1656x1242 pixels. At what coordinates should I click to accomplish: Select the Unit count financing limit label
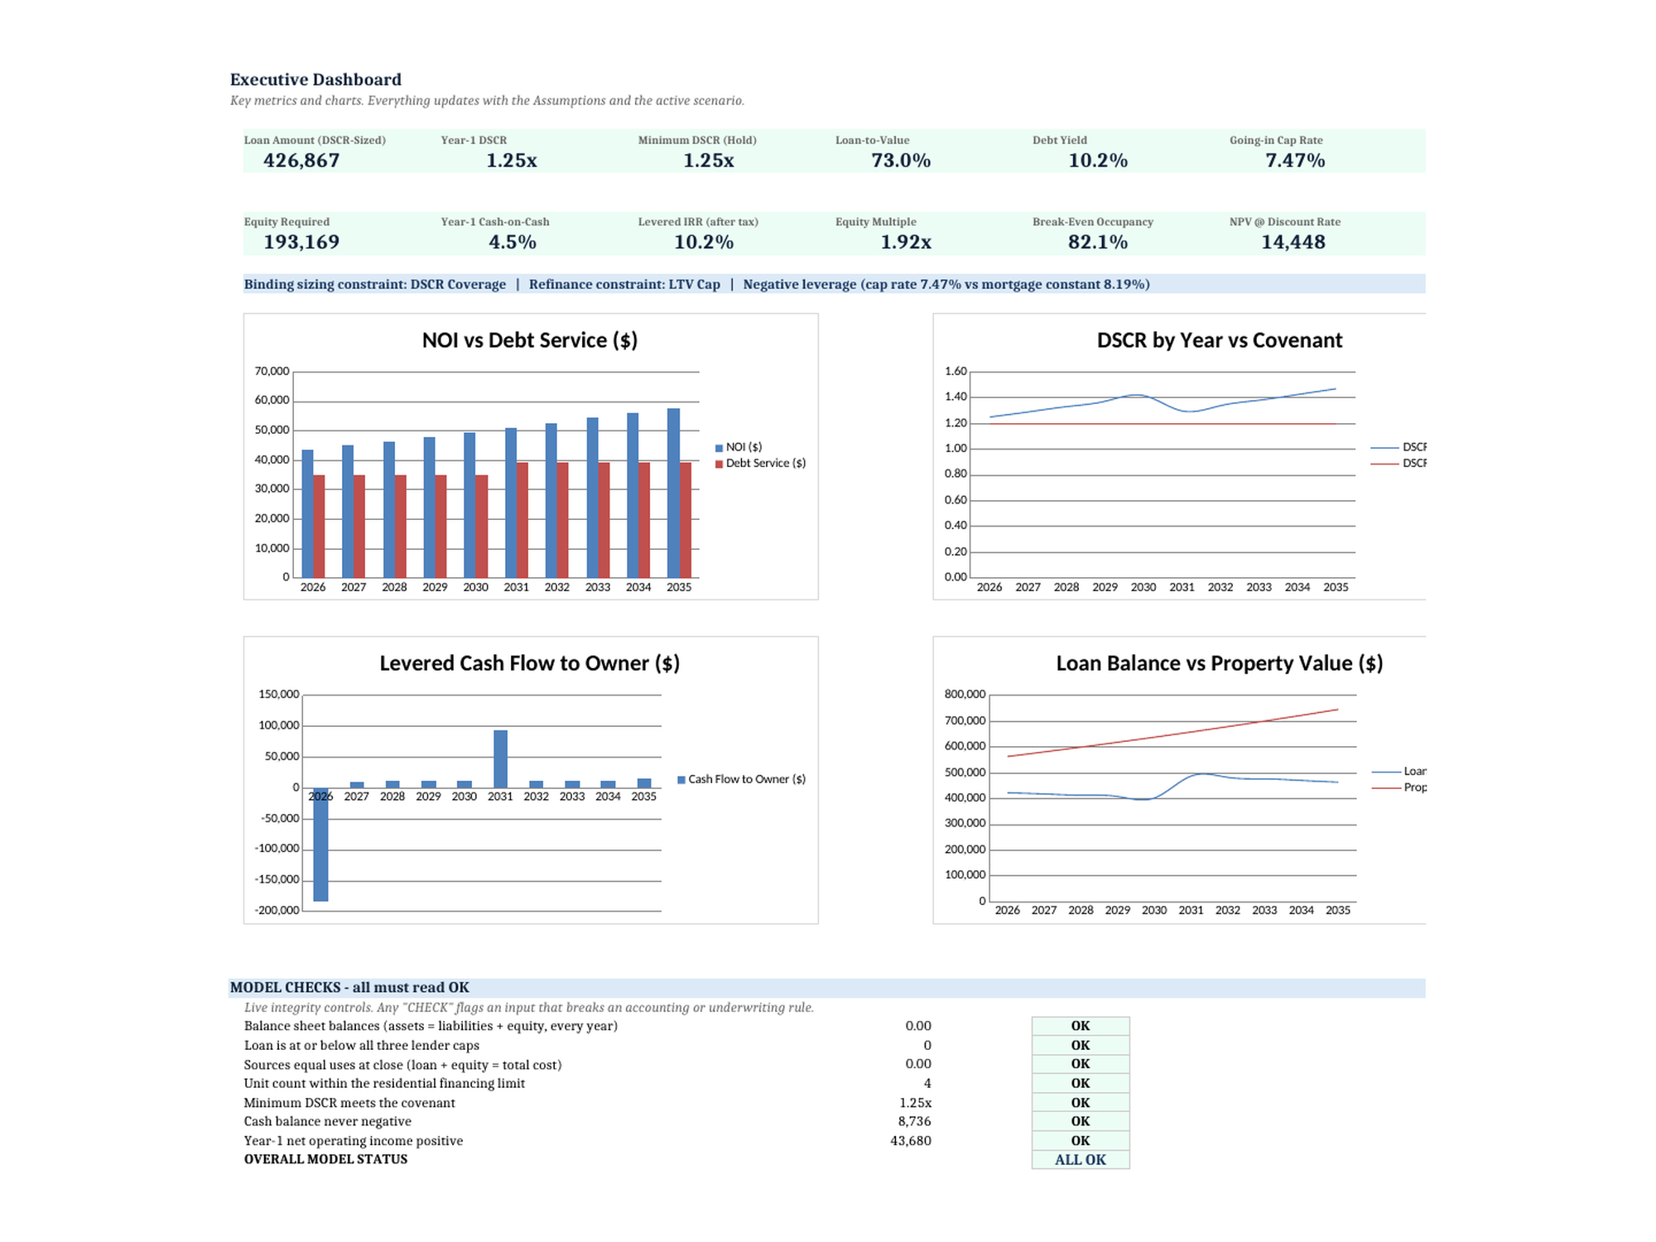click(x=384, y=1084)
